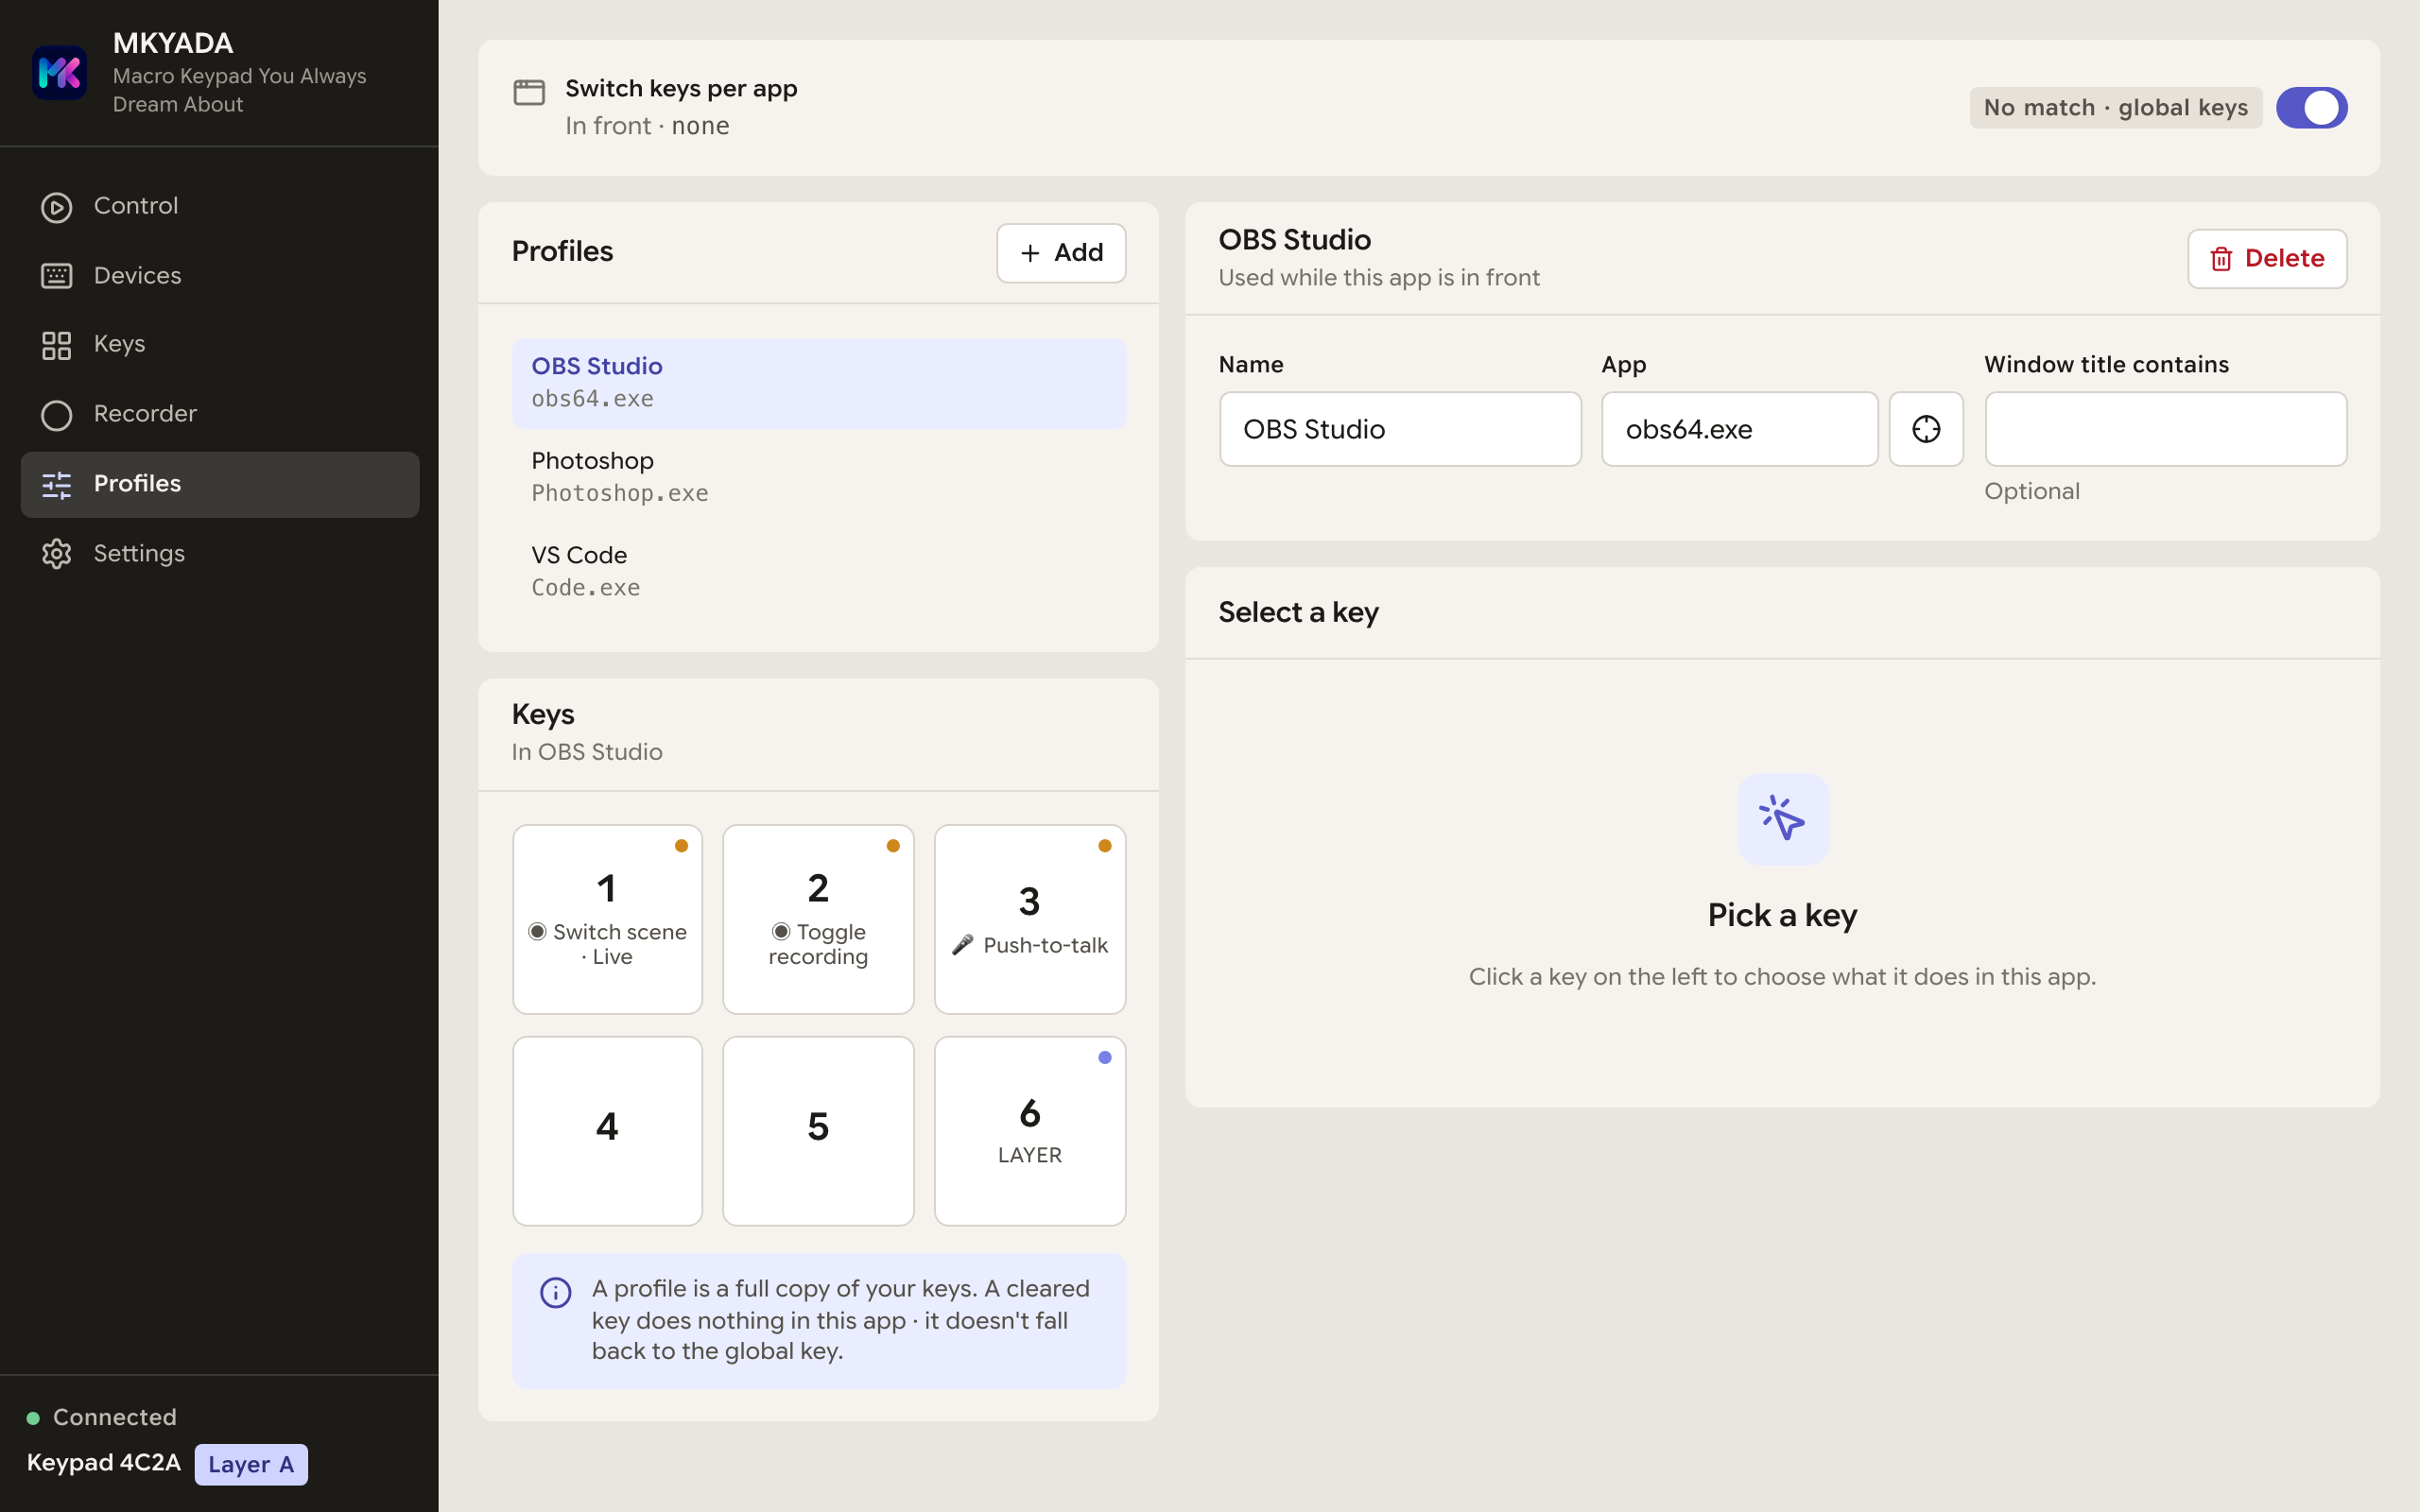Go to the Devices section
Viewport: 2420px width, 1512px height.
click(220, 276)
